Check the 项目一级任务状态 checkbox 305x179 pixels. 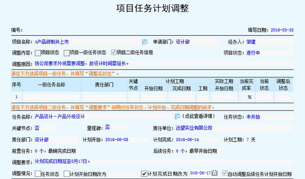(67, 53)
